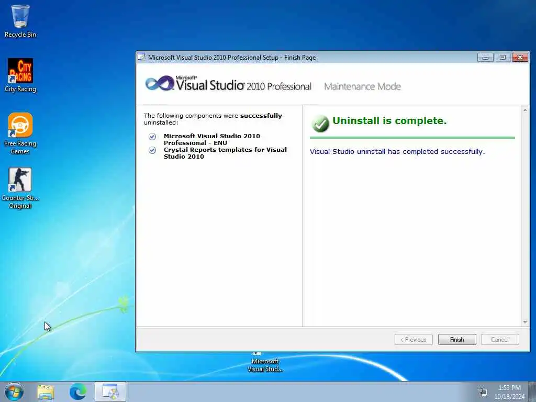Image resolution: width=536 pixels, height=402 pixels.
Task: Open File Explorer from the taskbar
Action: pyautogui.click(x=46, y=392)
